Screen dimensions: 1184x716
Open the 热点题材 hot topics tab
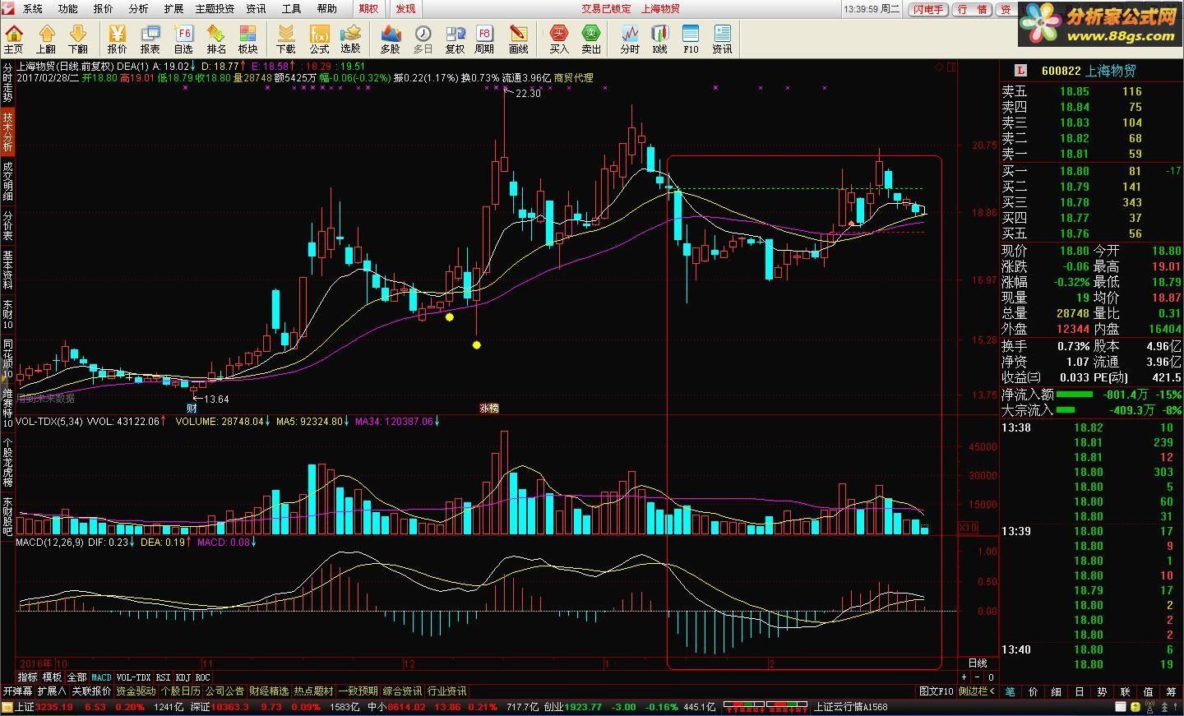pos(313,691)
